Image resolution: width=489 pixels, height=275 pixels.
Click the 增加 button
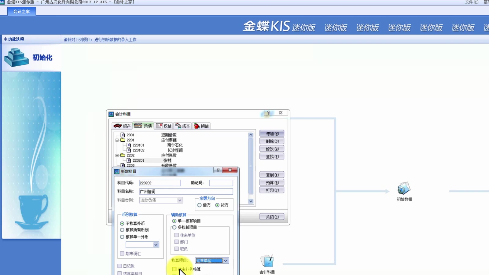click(x=272, y=134)
